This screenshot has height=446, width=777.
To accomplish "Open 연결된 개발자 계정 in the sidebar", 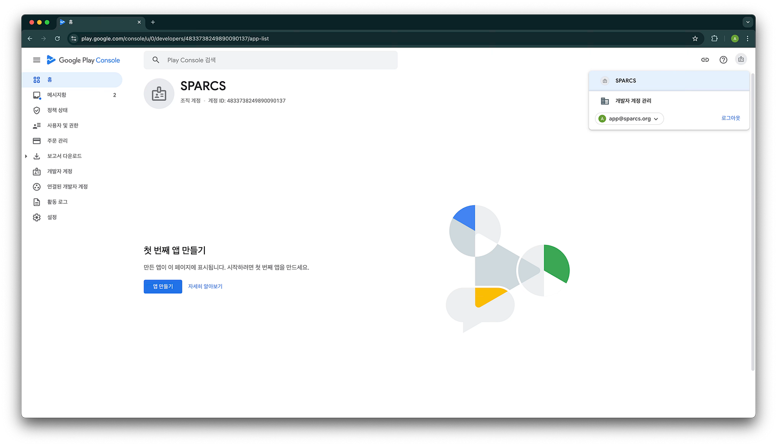I will (x=72, y=187).
